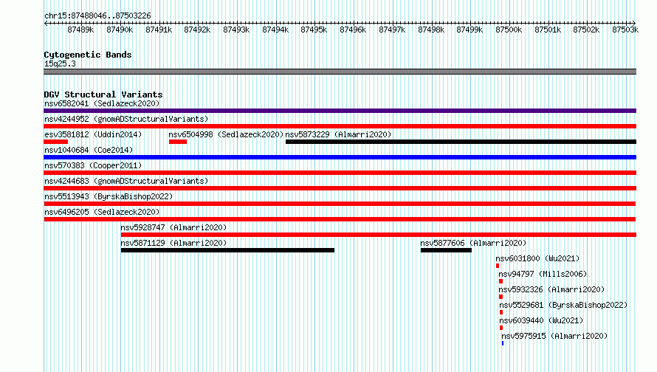Image resolution: width=657 pixels, height=372 pixels.
Task: Open nsv5877606 (Almarri2020) variant label
Action: (x=473, y=243)
